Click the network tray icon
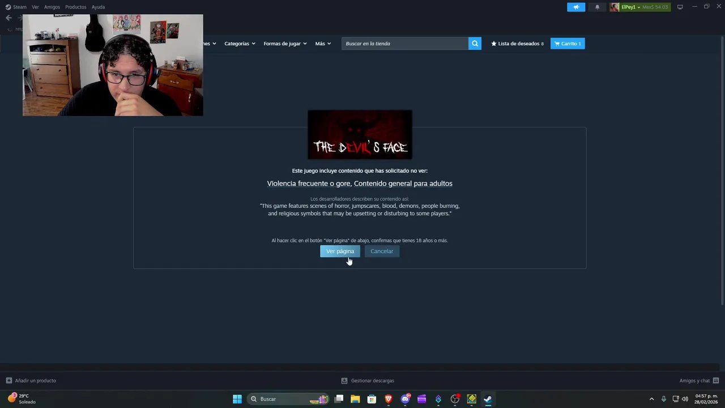 pos(676,399)
